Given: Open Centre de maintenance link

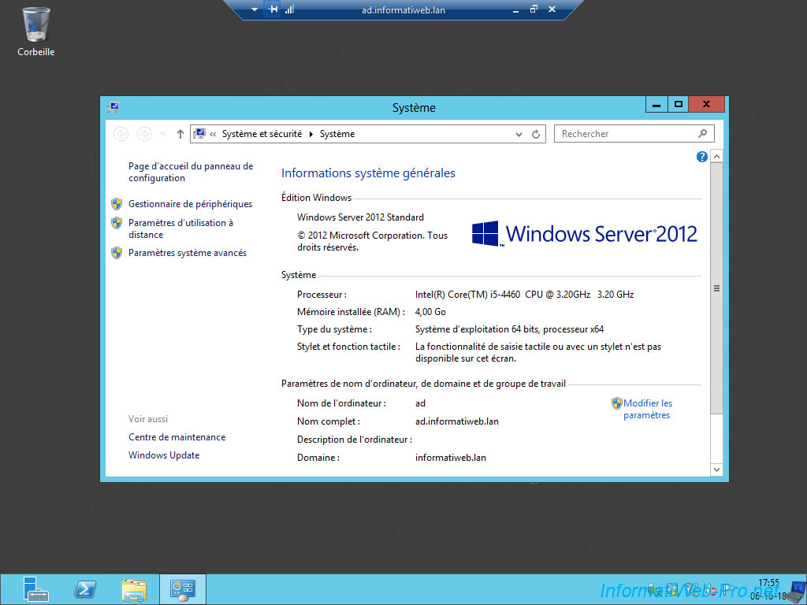Looking at the screenshot, I should click(x=177, y=436).
